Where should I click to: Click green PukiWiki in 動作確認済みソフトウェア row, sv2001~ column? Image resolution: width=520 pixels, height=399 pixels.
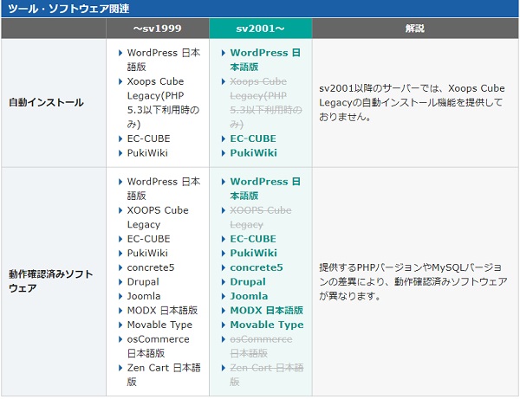(254, 253)
